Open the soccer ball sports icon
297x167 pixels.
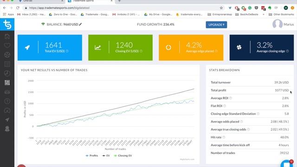point(7,55)
